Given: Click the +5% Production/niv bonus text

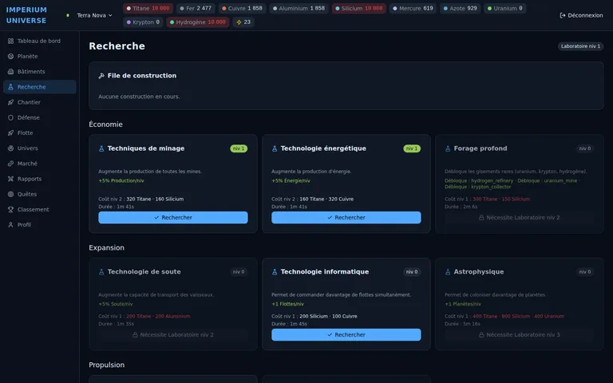Looking at the screenshot, I should pyautogui.click(x=121, y=181).
